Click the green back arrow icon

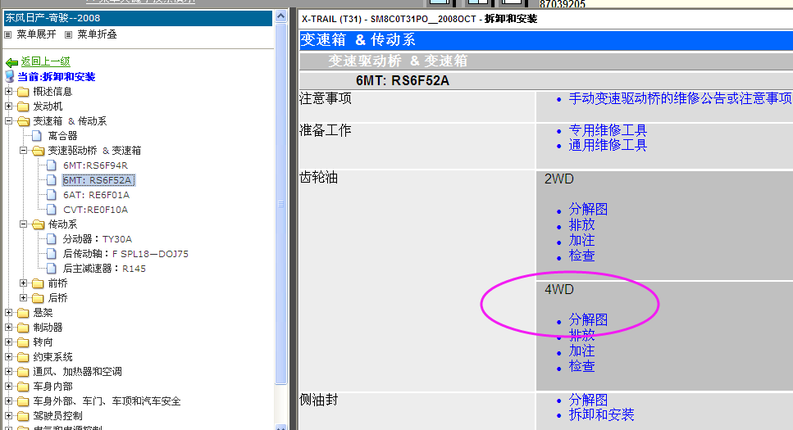[11, 62]
